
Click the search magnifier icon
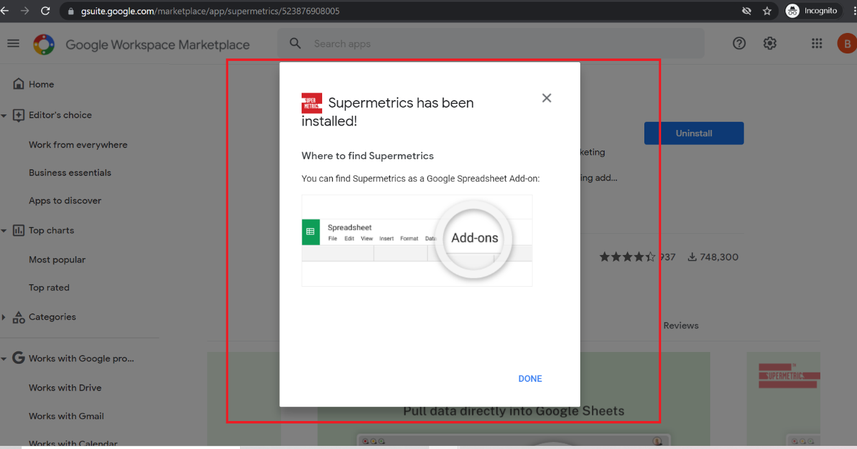[x=295, y=44]
